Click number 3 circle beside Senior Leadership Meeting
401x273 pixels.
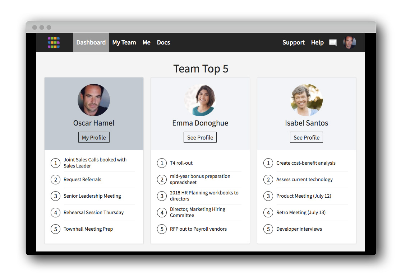55,196
